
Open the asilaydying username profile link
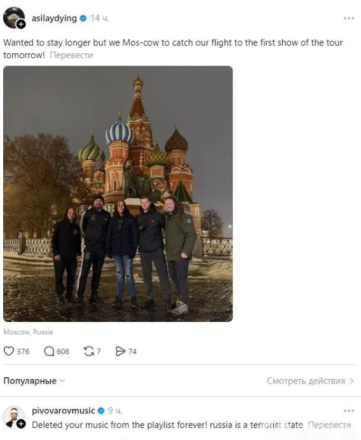pyautogui.click(x=54, y=18)
